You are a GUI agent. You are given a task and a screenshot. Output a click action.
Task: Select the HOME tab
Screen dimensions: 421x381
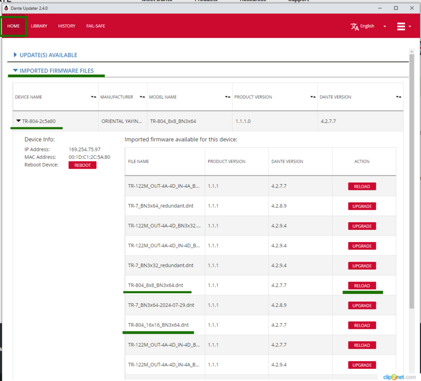(x=13, y=26)
